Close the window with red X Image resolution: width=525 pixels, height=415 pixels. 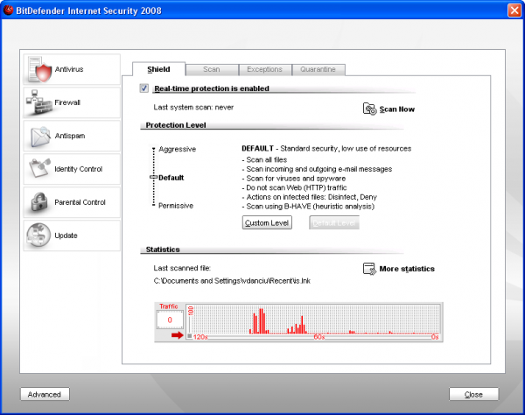[514, 10]
